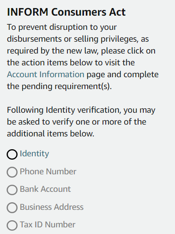Select the Tax ID Number radio circle

(x=12, y=225)
